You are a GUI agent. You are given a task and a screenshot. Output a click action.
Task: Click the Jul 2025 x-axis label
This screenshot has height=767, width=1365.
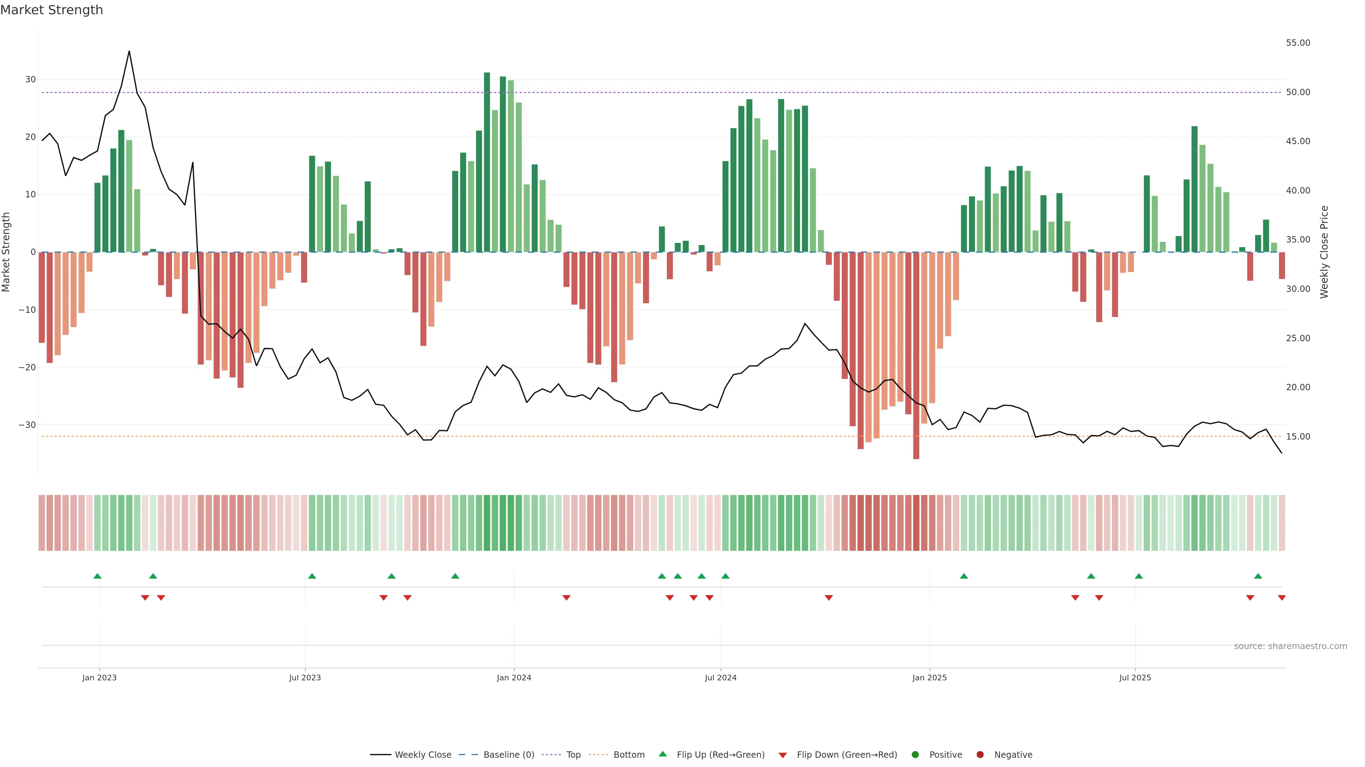pos(1135,678)
